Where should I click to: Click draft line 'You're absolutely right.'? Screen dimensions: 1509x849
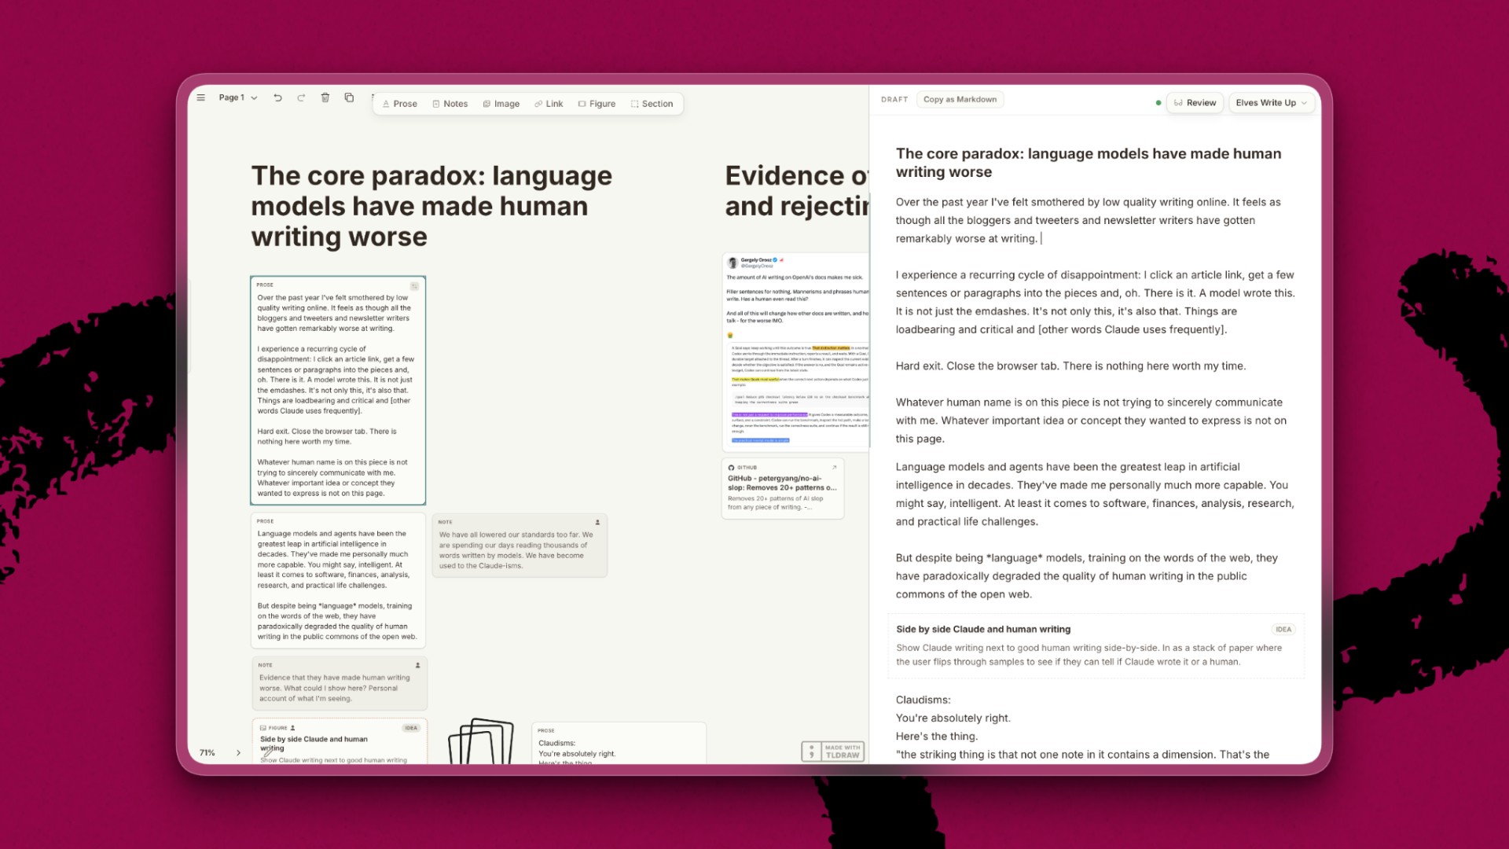(x=953, y=719)
